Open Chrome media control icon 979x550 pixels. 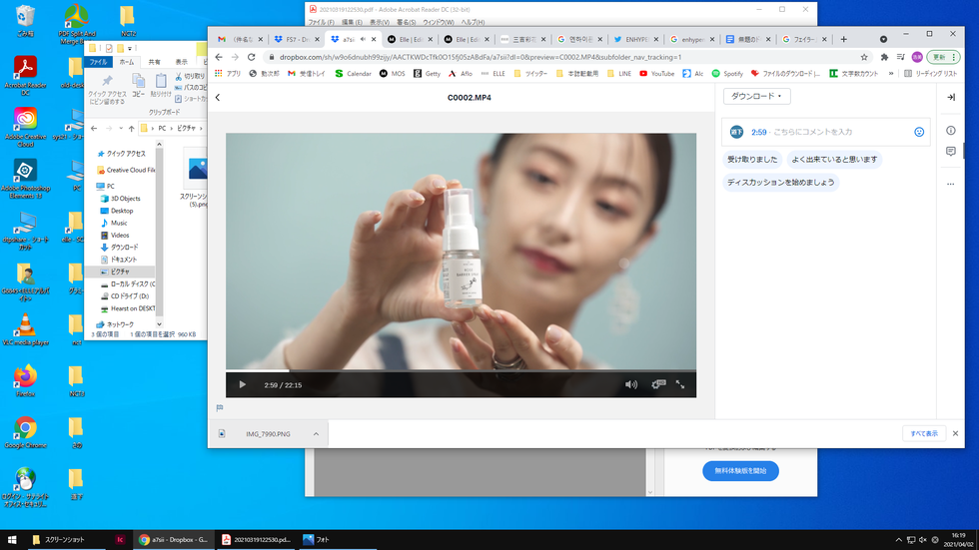click(x=900, y=57)
